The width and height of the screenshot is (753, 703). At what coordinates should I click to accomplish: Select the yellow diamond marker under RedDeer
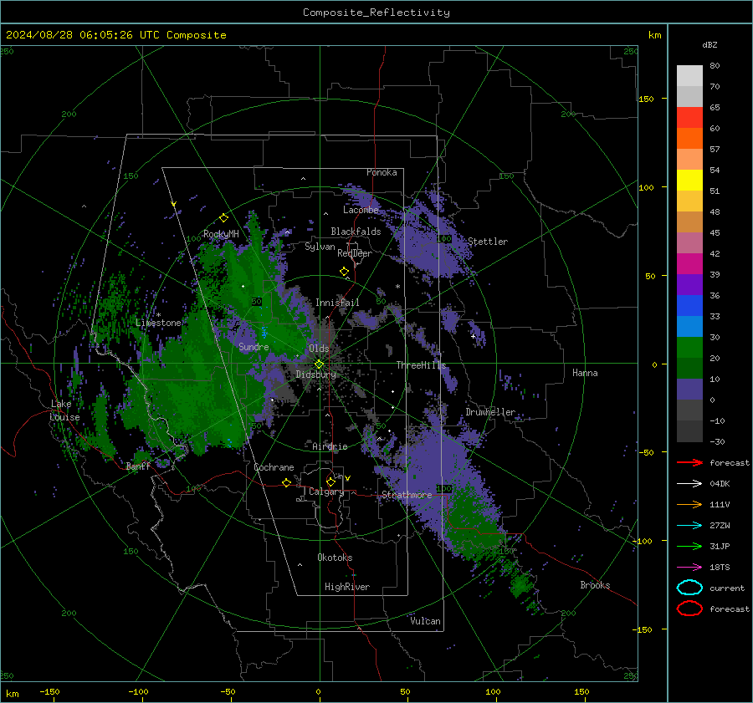pos(344,272)
